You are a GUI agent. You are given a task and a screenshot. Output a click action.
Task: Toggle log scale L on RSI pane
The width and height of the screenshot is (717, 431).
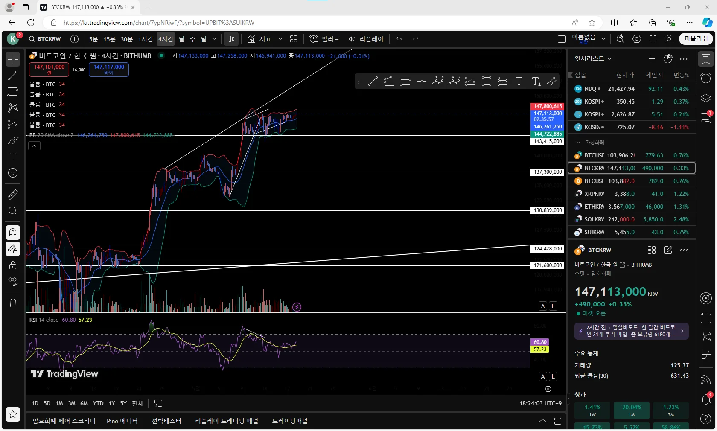click(x=553, y=376)
